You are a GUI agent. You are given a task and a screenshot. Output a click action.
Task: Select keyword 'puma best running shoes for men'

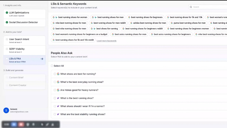[188, 23]
